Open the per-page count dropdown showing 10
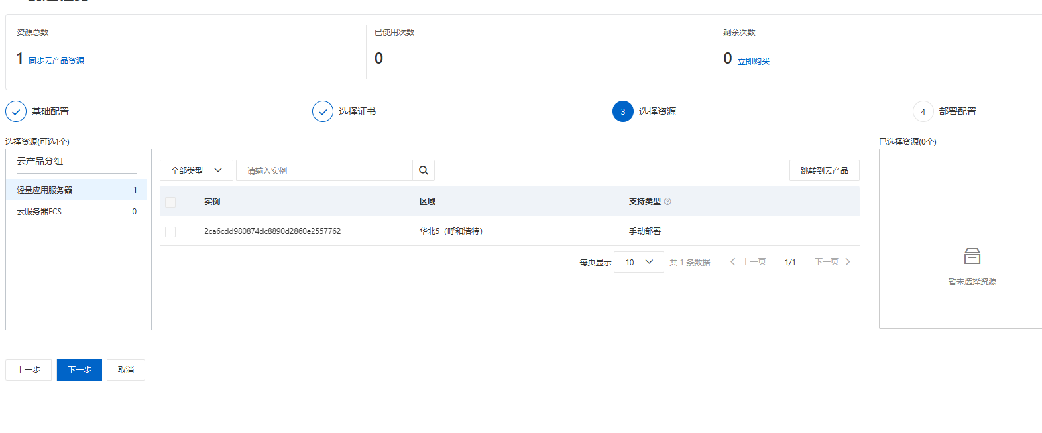1042x433 pixels. [639, 262]
